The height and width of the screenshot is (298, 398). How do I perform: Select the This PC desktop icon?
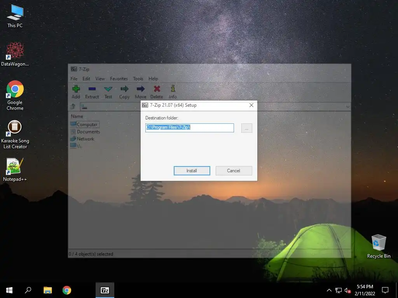tap(15, 16)
